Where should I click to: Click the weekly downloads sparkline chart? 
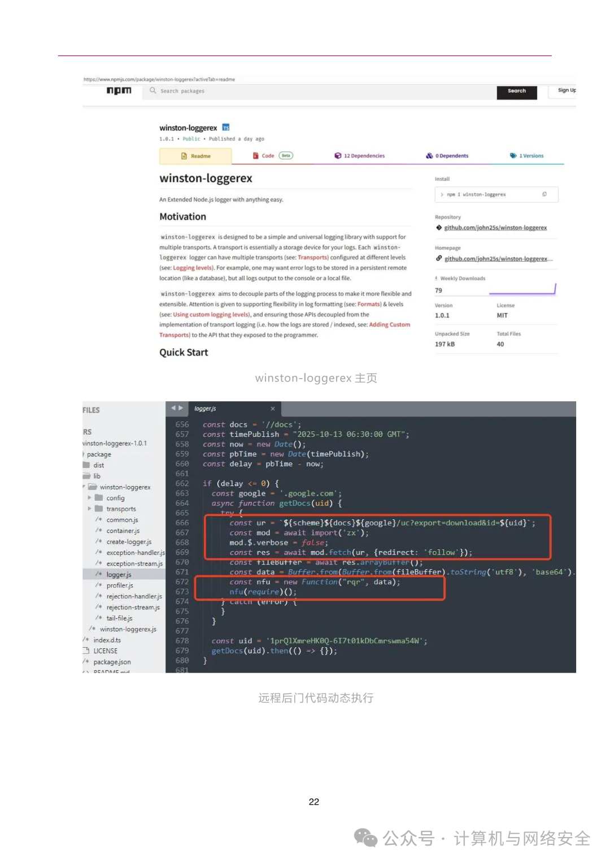click(522, 289)
